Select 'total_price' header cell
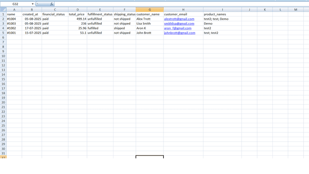The height and width of the screenshot is (174, 309). click(x=78, y=14)
